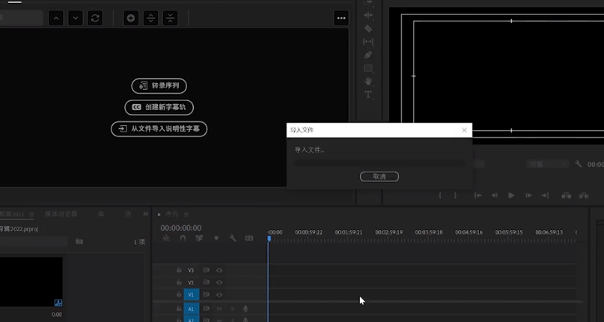Expand project panel tab overflow chevrons
This screenshot has height=322, width=604.
(x=145, y=214)
